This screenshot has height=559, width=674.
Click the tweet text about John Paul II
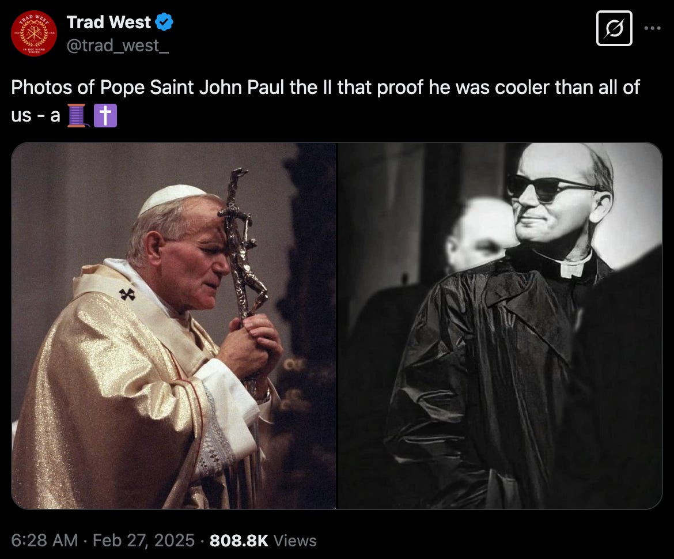point(325,101)
